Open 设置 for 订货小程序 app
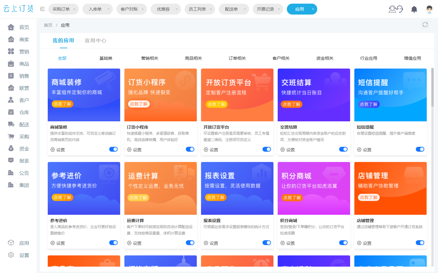 click(134, 150)
